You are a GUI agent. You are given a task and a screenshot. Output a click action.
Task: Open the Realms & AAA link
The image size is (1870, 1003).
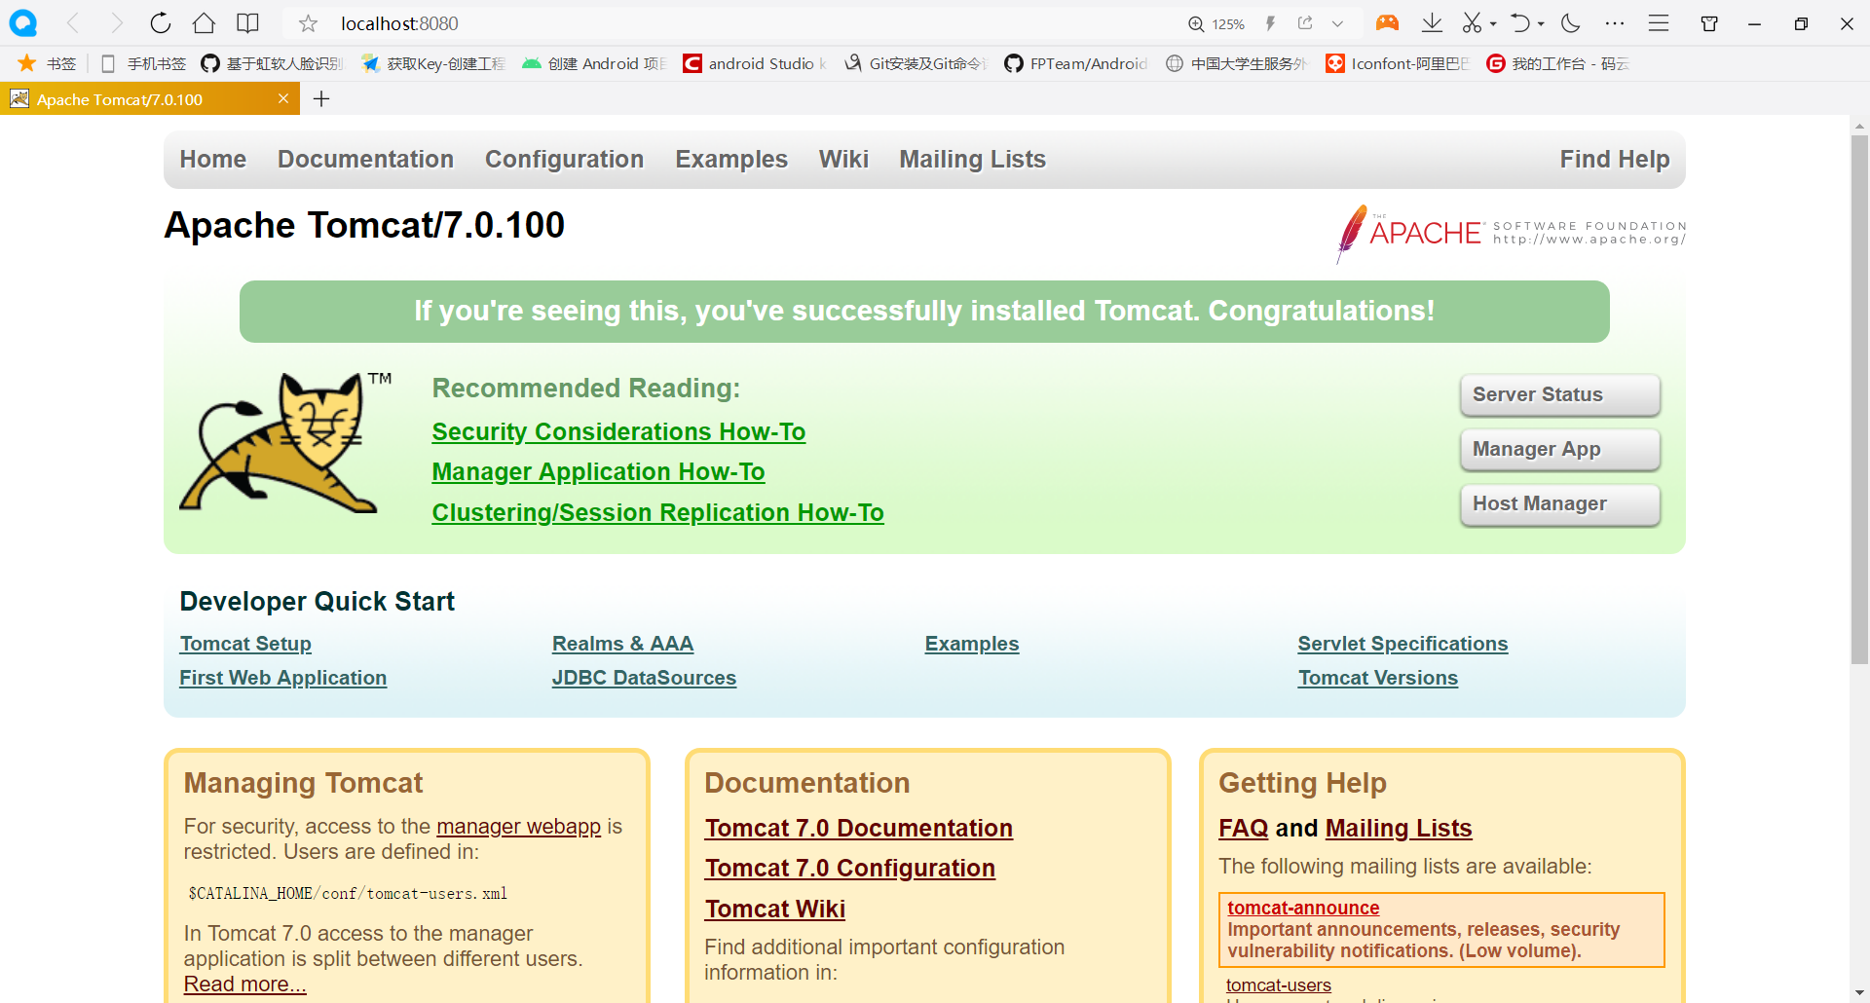pyautogui.click(x=622, y=645)
